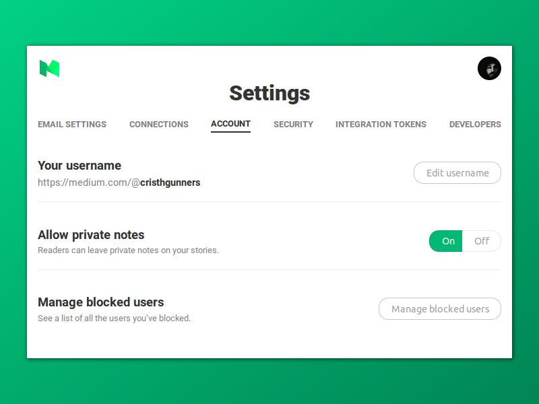Open the profile avatar menu

(x=489, y=68)
